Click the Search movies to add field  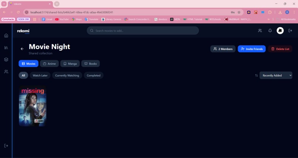coord(143,31)
